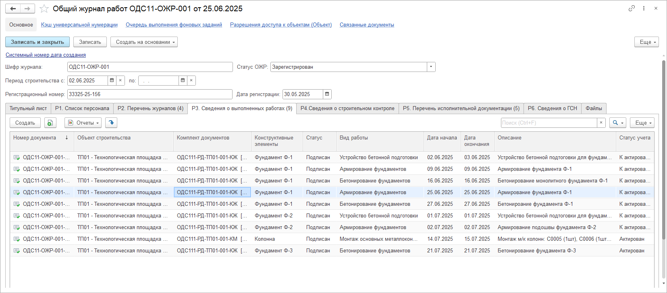Open the Связанные документы link

pyautogui.click(x=367, y=25)
